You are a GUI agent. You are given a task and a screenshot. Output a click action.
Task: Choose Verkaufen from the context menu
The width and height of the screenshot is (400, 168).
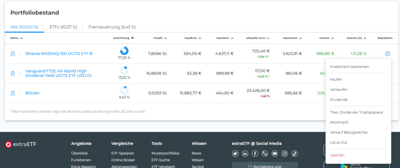[339, 89]
